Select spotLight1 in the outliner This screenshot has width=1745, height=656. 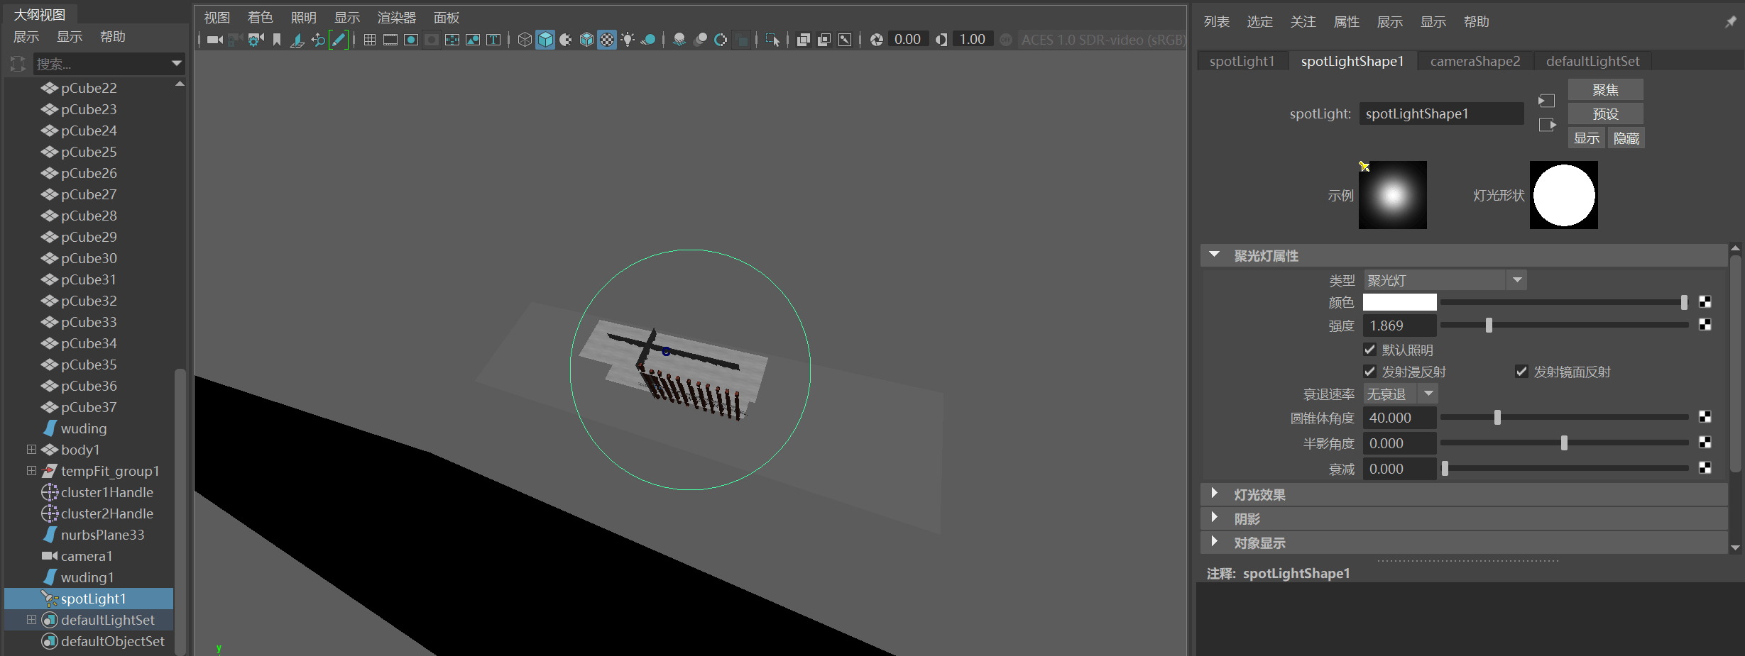click(89, 599)
